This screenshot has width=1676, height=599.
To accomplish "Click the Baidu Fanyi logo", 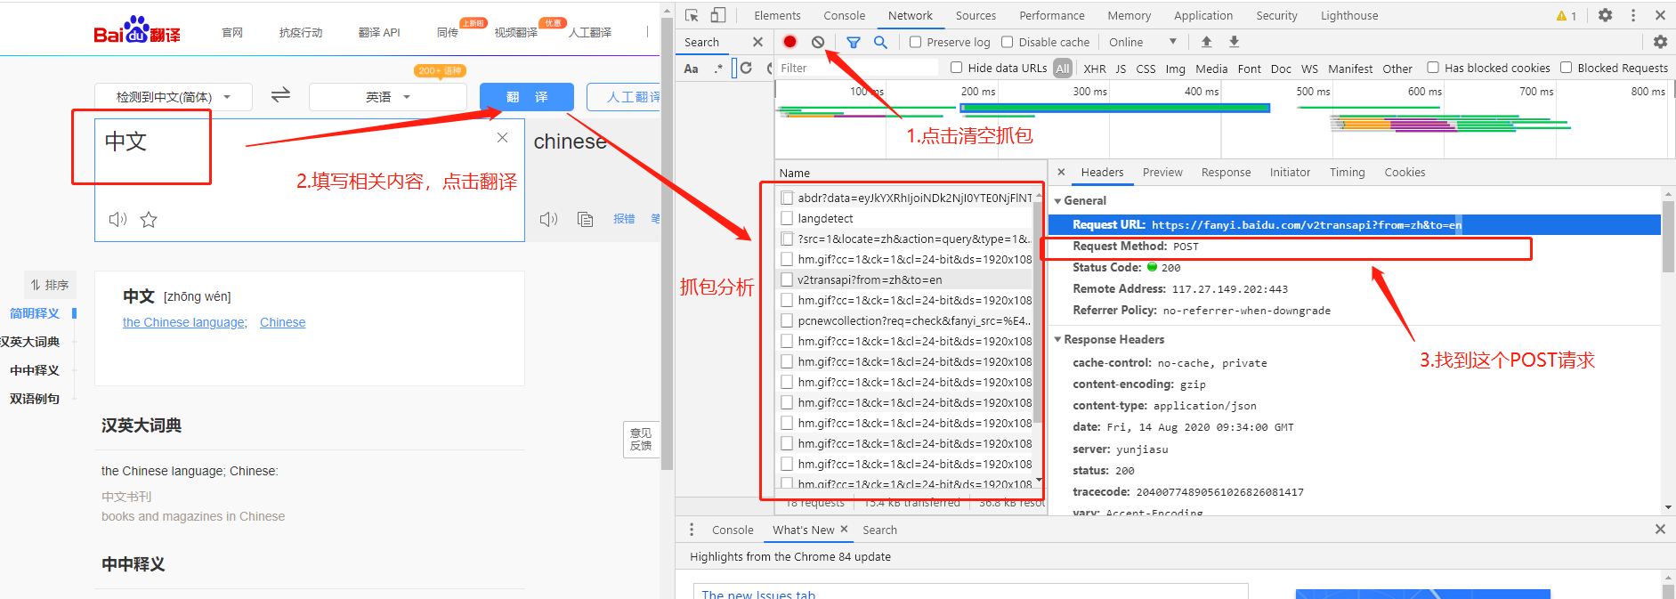I will (x=137, y=30).
